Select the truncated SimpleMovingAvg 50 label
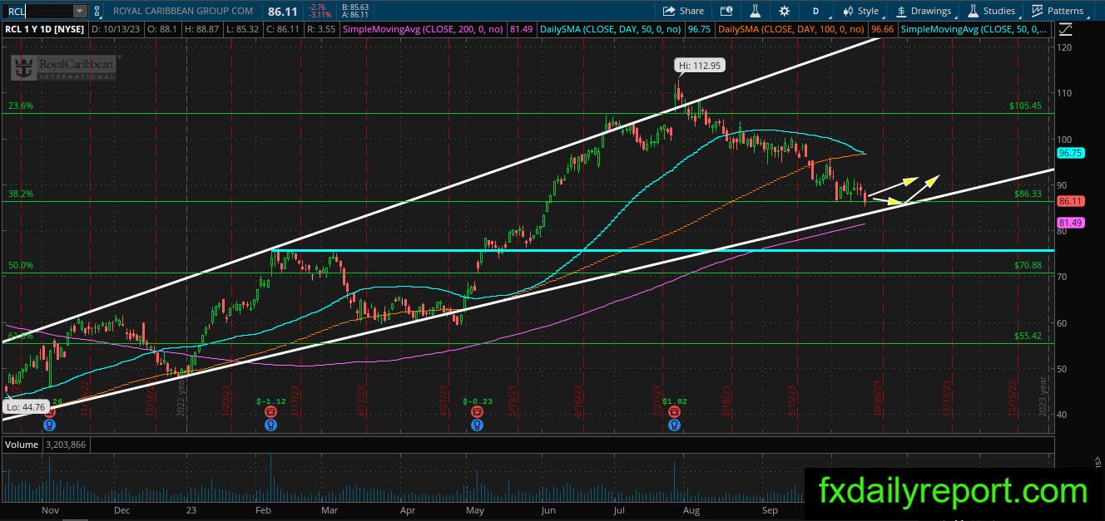1105x521 pixels. pyautogui.click(x=974, y=29)
